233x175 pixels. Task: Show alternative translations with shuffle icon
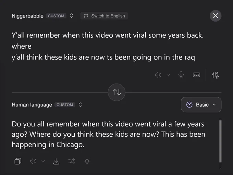72,161
